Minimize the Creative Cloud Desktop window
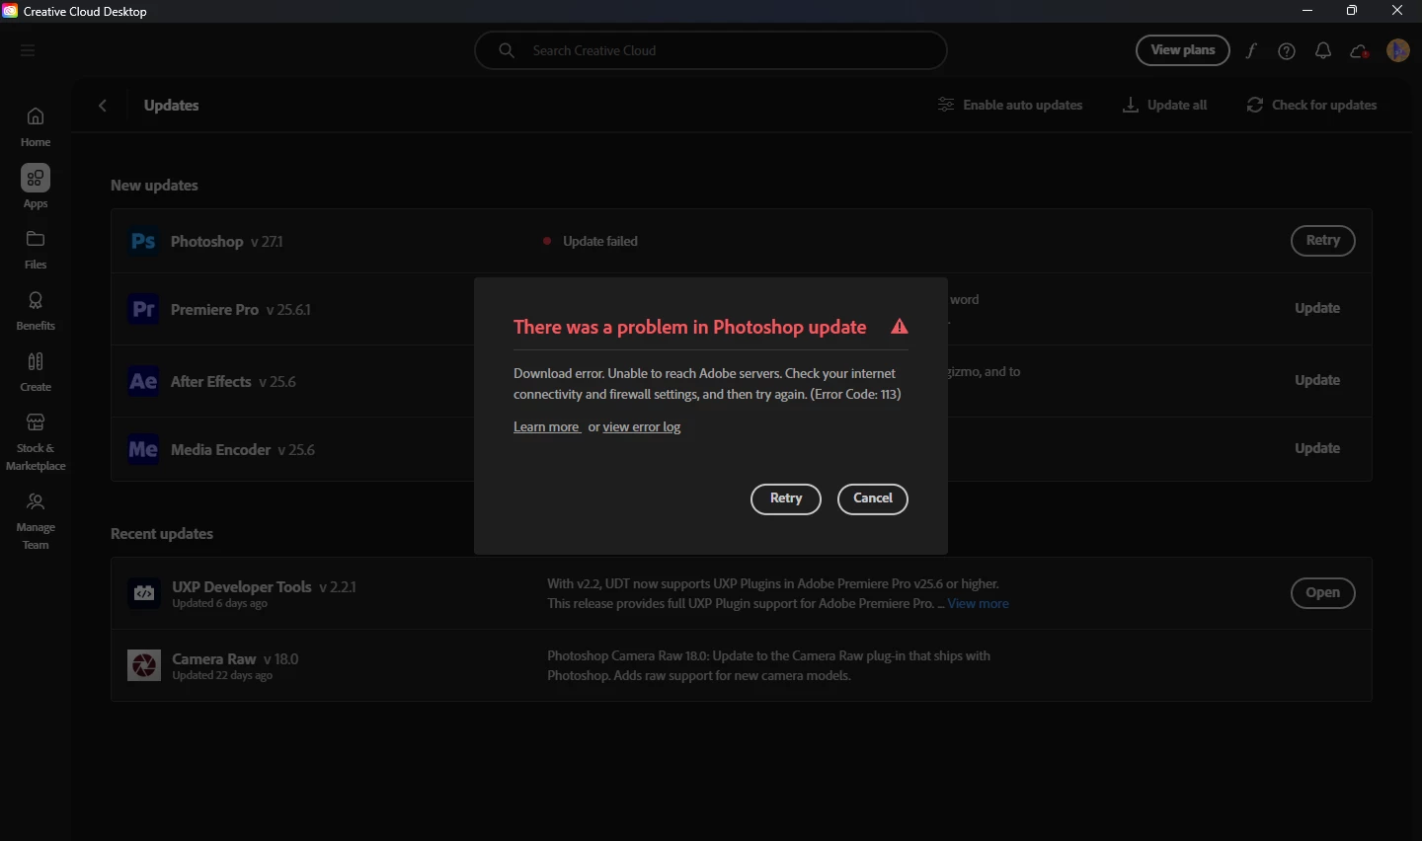This screenshot has width=1422, height=841. click(x=1307, y=11)
